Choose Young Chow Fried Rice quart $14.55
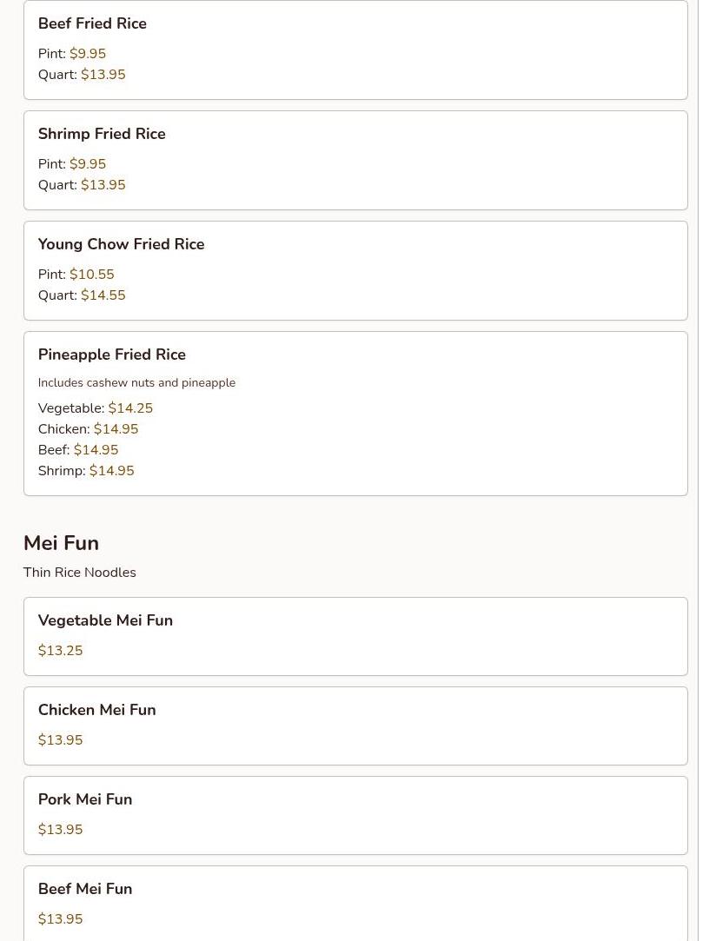Image resolution: width=716 pixels, height=941 pixels. 103,295
